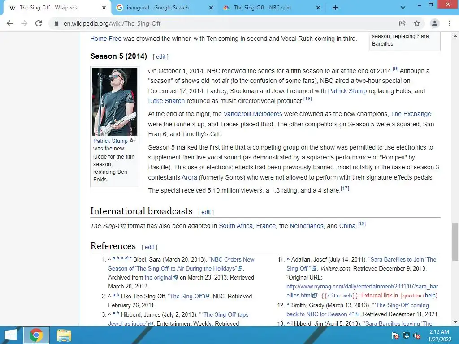Follow the Vanderbilt Melodores link

tap(253, 114)
